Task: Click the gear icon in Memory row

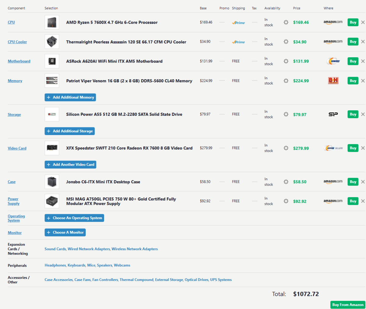Action: [286, 81]
